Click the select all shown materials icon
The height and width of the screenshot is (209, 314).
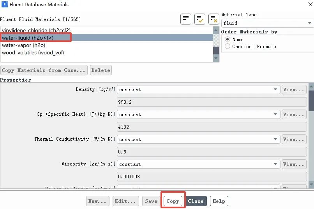200,19
